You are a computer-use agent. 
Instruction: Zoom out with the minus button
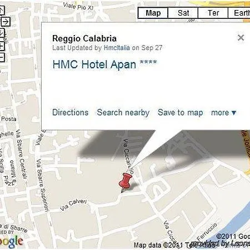2,57
